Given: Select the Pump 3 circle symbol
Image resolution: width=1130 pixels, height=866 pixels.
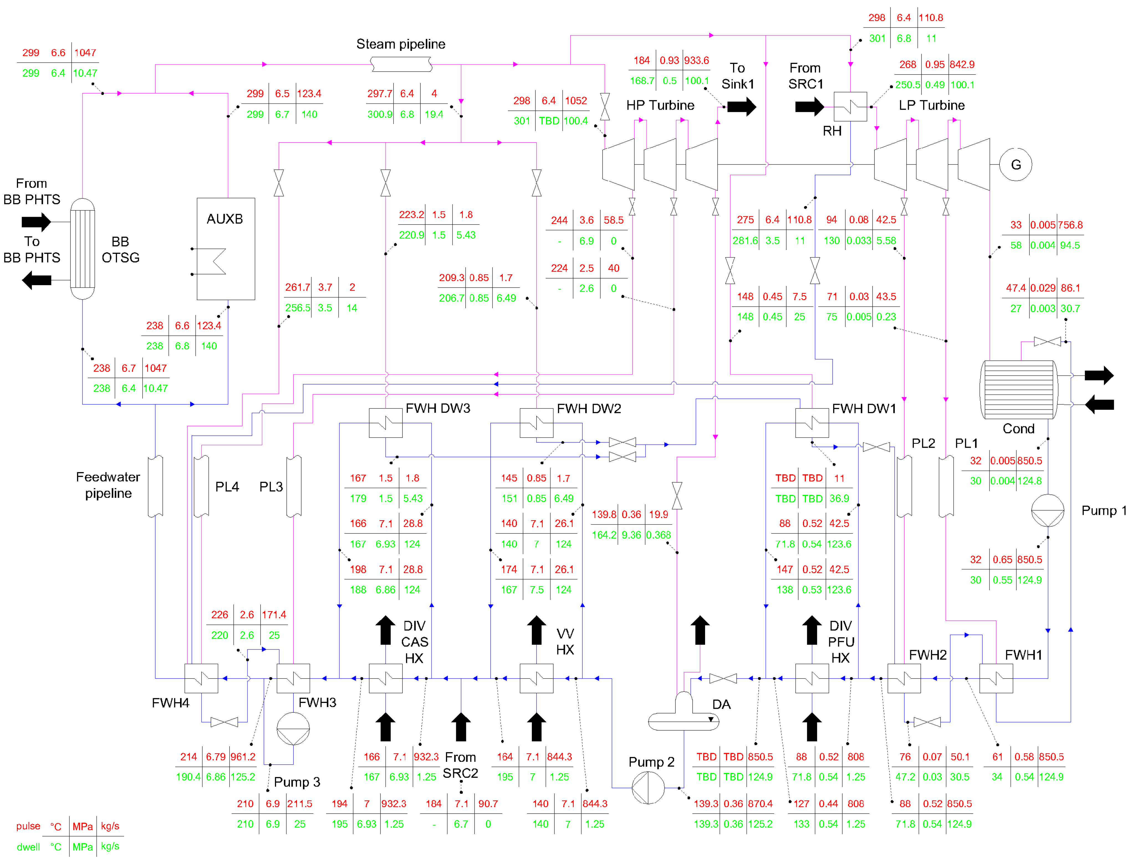Looking at the screenshot, I should [x=293, y=728].
